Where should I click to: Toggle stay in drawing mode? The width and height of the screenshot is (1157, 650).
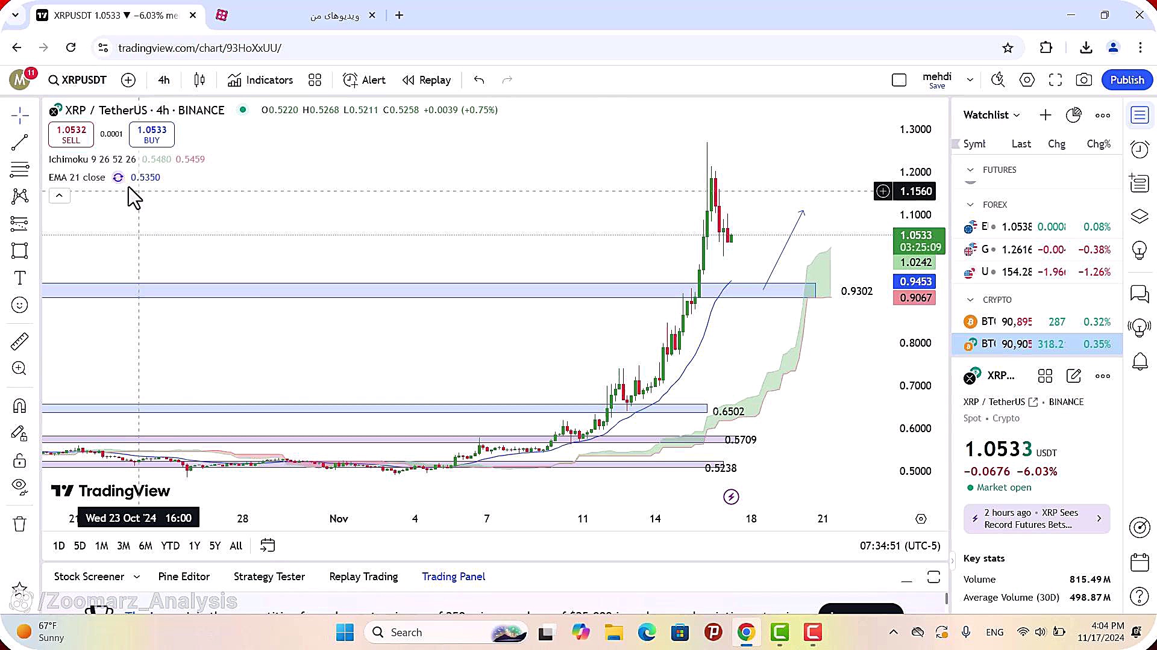(x=20, y=433)
